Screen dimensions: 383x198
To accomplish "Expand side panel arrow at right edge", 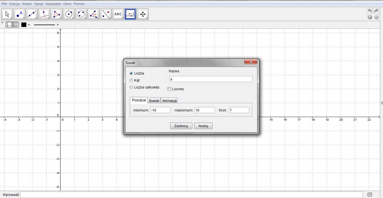I will (381, 103).
